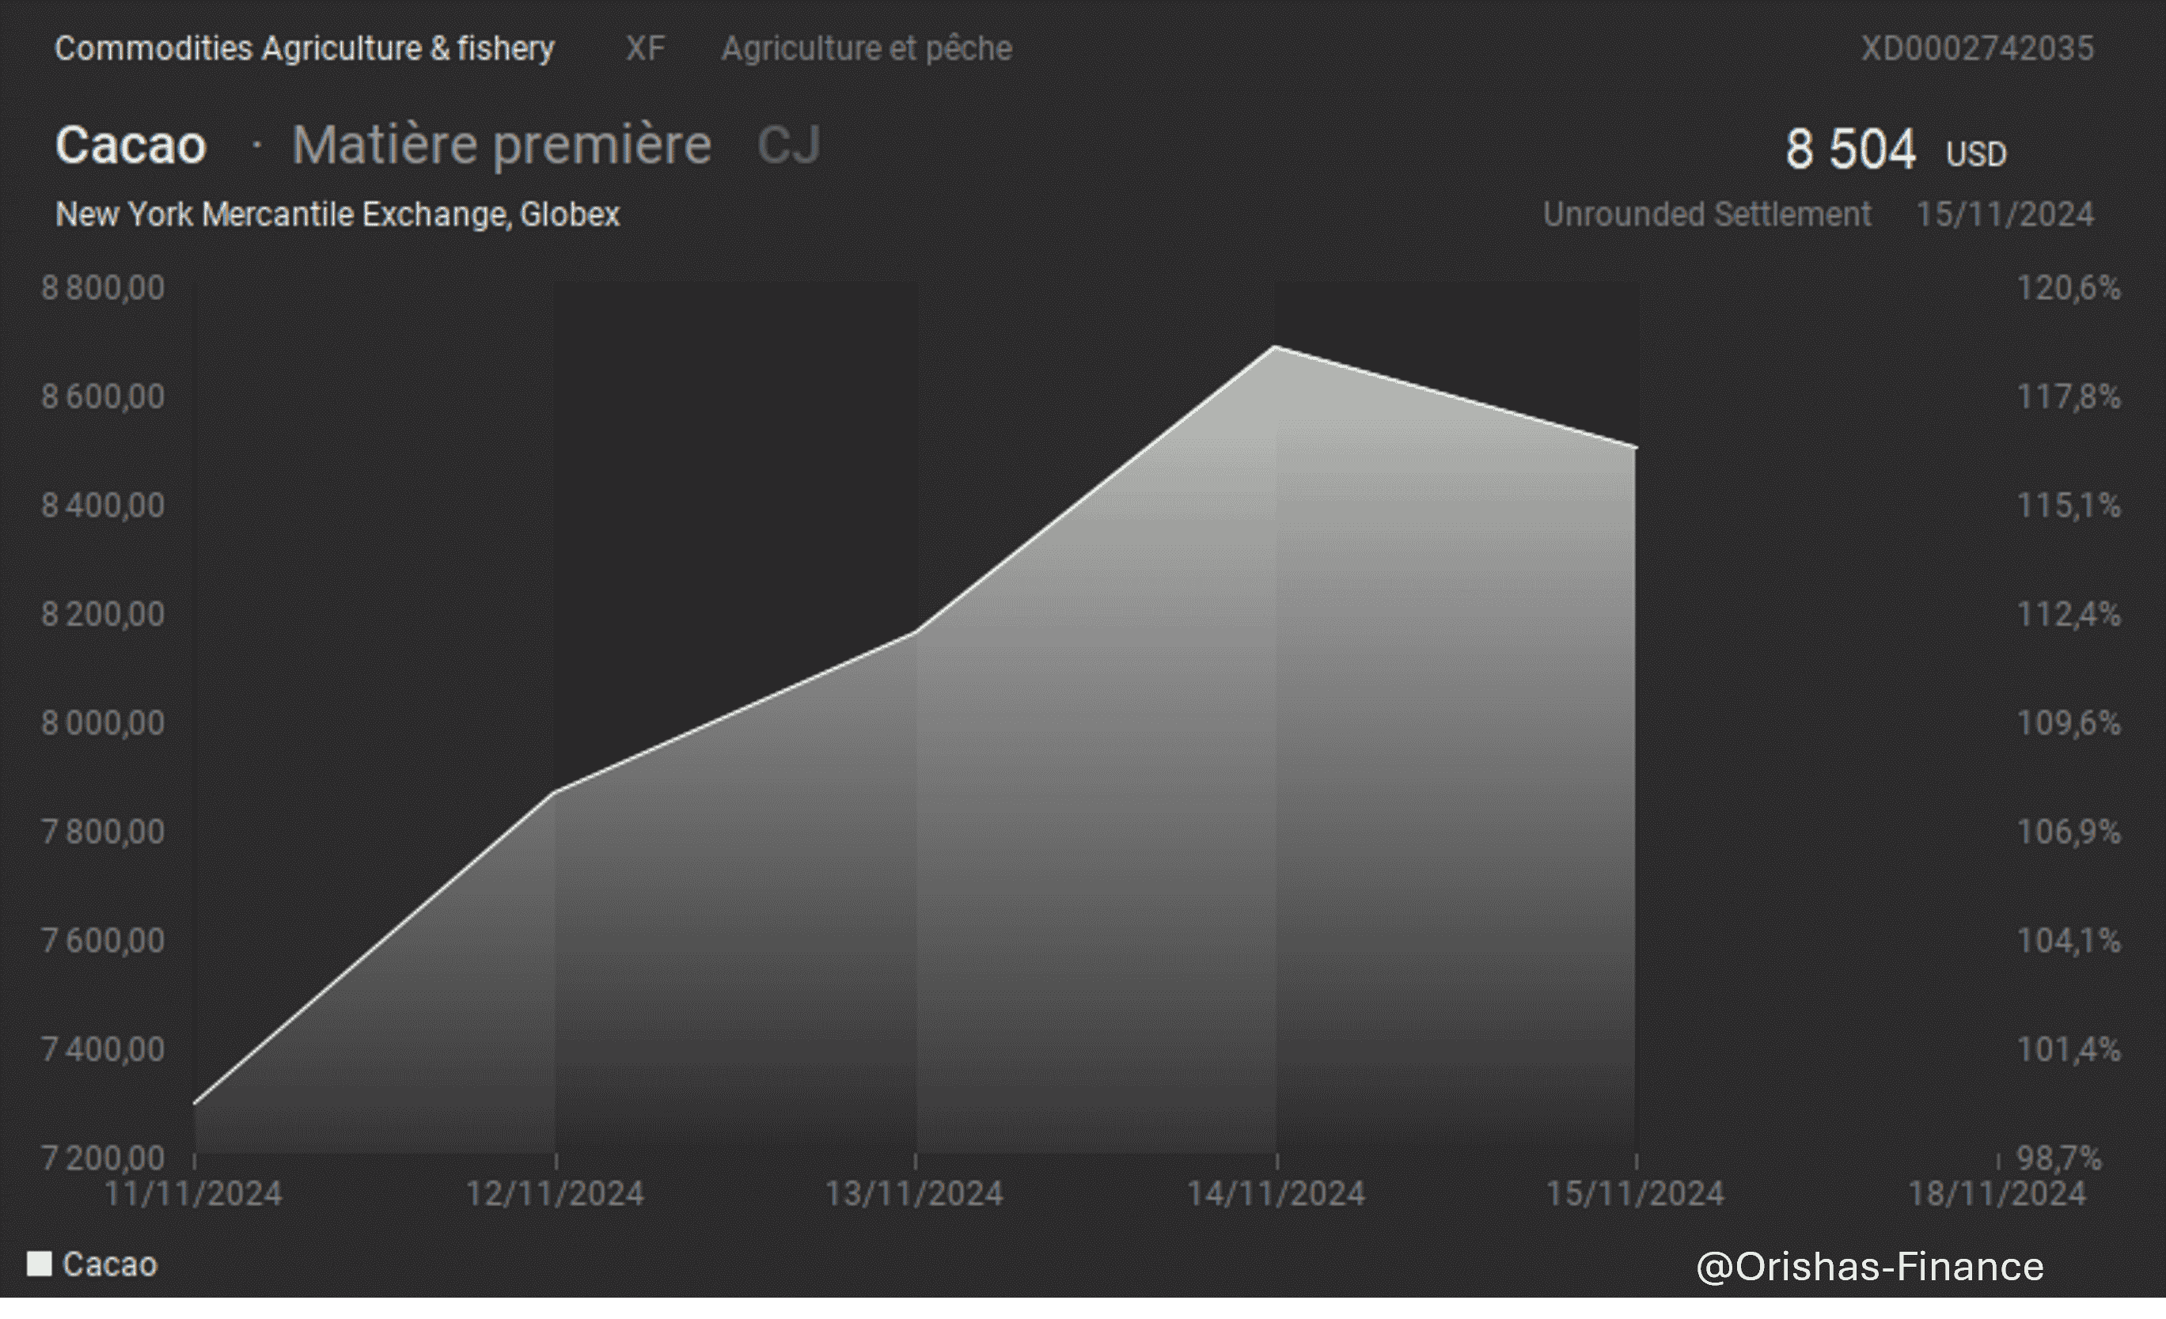Click the 7 600,00 y-axis label
The height and width of the screenshot is (1319, 2166).
coord(103,940)
